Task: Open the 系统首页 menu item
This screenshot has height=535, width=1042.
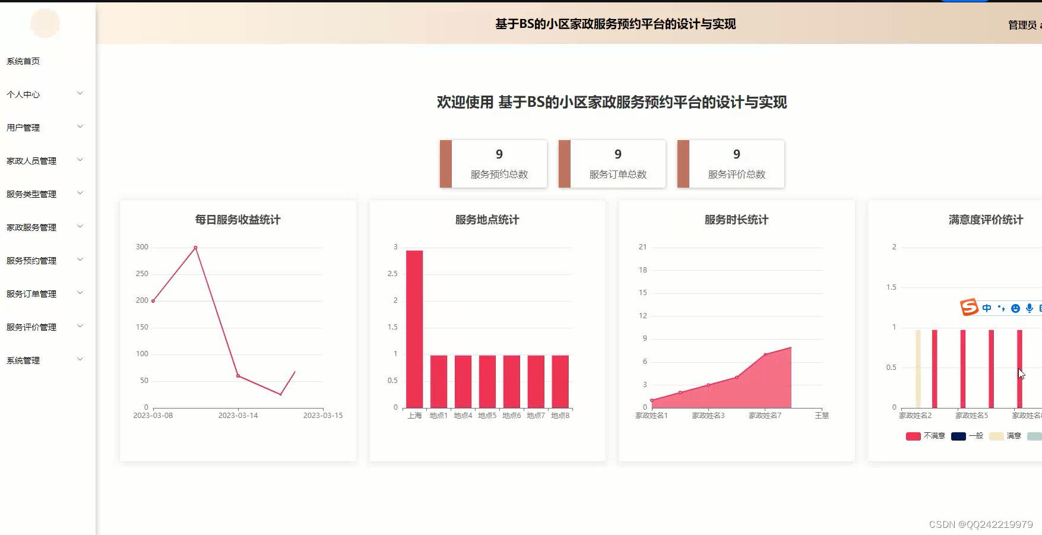Action: tap(24, 60)
